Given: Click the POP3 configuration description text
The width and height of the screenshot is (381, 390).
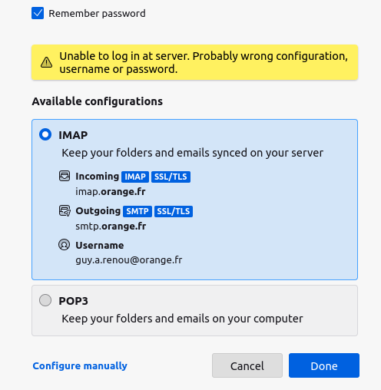Looking at the screenshot, I should (x=182, y=319).
